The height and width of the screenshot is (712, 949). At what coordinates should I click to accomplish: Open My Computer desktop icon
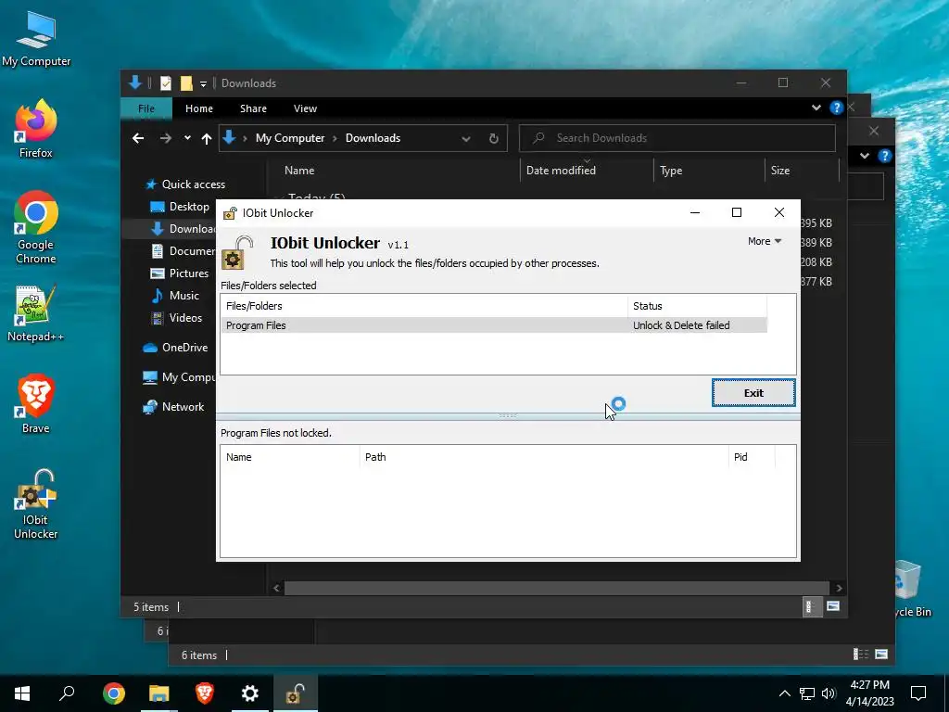tap(36, 39)
